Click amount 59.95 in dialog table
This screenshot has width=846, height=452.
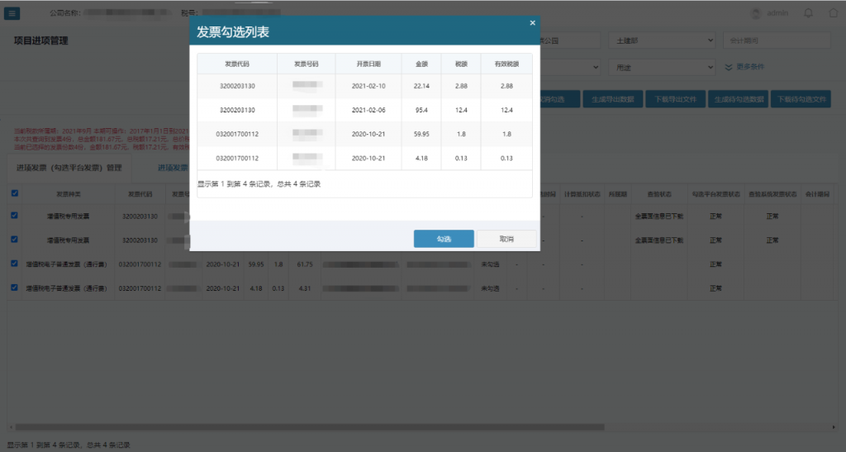(421, 134)
